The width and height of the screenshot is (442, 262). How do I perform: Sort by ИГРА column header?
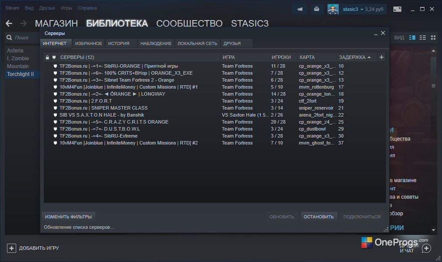tap(228, 57)
